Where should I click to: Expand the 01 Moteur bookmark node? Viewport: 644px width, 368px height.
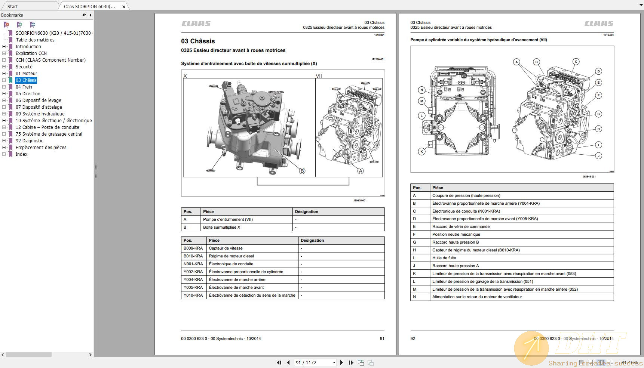[4, 74]
